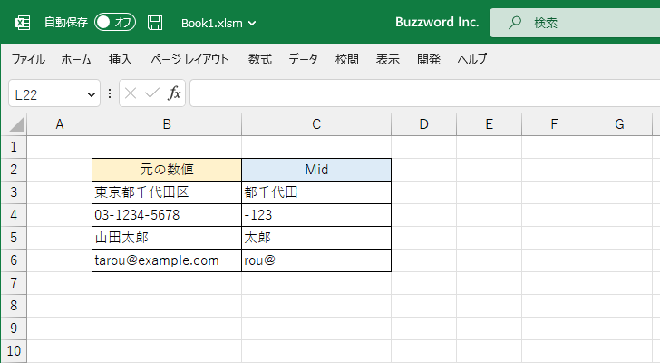Image resolution: width=660 pixels, height=363 pixels.
Task: Click the select all corner triangle
Action: tap(15, 125)
